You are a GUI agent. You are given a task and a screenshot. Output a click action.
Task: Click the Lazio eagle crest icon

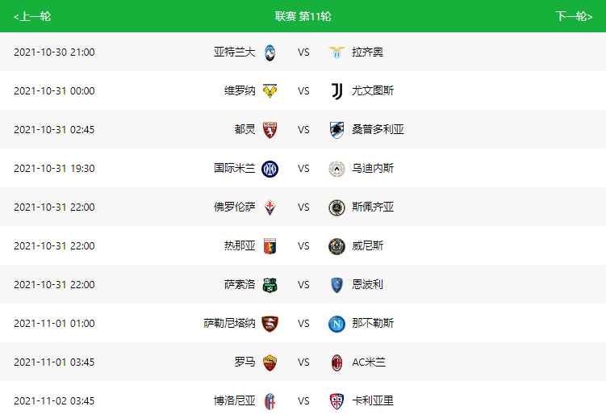(x=336, y=52)
